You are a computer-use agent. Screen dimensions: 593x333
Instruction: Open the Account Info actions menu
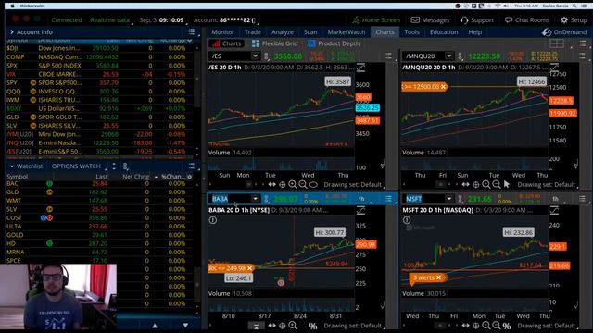pyautogui.click(x=192, y=32)
